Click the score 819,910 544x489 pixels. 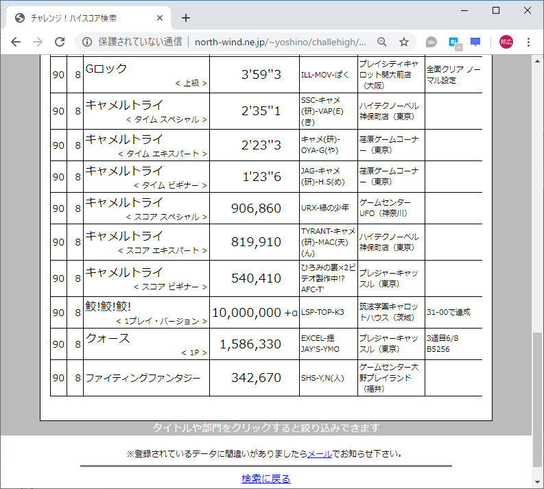tap(256, 241)
